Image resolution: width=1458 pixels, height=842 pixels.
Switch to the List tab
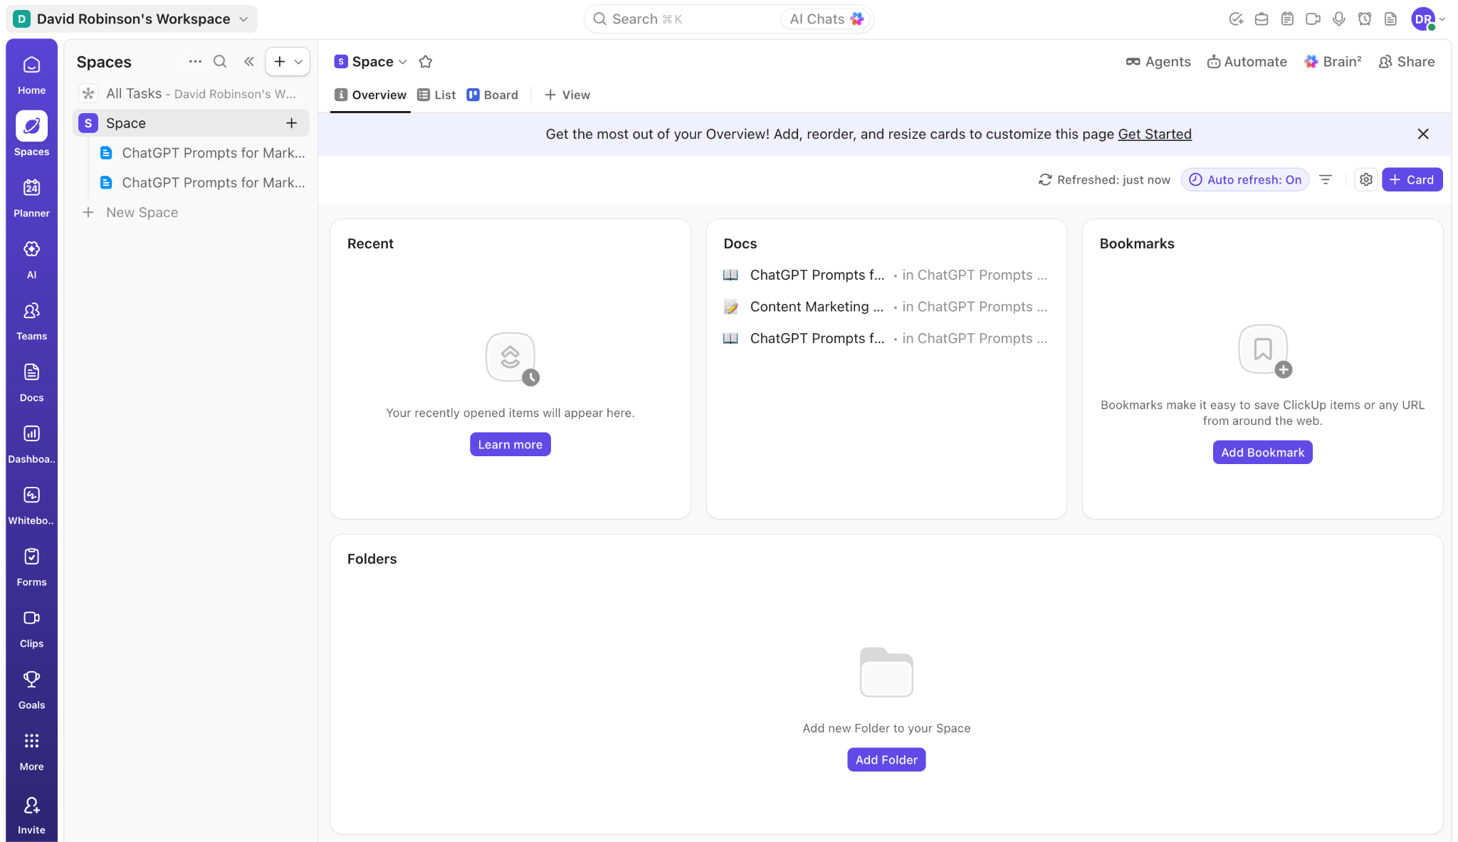click(436, 95)
